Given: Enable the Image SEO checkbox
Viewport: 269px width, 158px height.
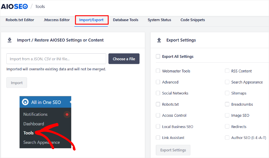Looking at the screenshot, I should (227, 115).
